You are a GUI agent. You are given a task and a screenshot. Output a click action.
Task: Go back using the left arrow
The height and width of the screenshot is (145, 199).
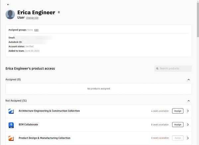click(x=8, y=5)
